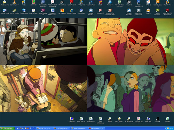Open Adobe Illustrator CS3 shortcut
Image resolution: width=174 pixels, height=130 pixels.
point(158,3)
